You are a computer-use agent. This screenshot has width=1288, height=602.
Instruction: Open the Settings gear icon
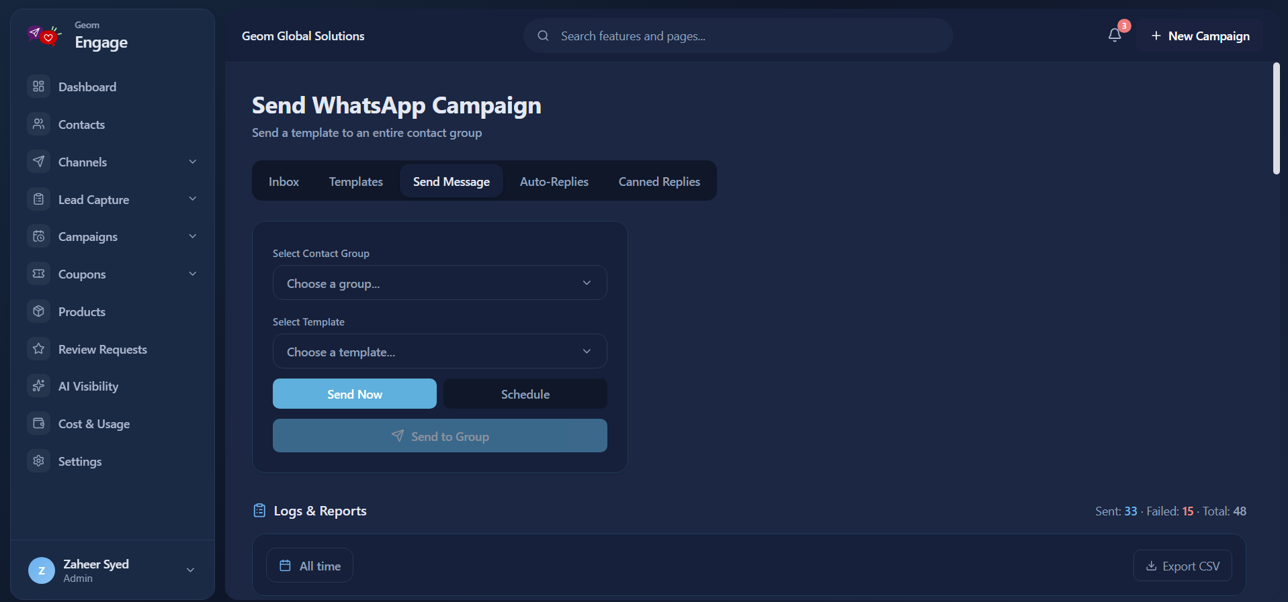click(39, 461)
